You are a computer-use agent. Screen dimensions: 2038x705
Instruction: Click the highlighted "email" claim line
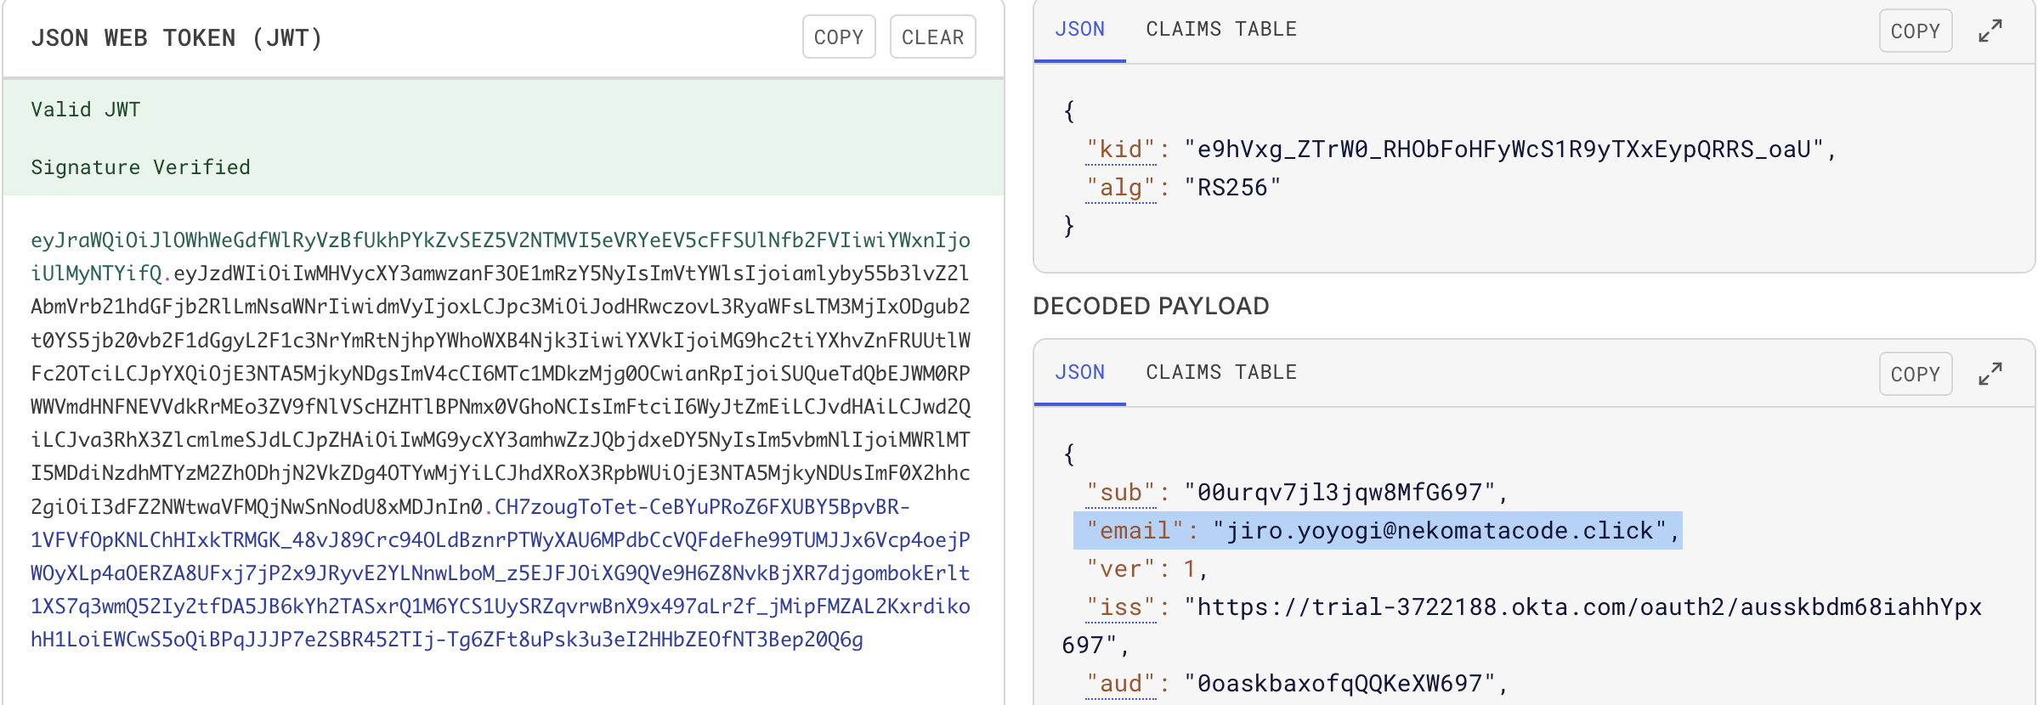pos(1378,531)
